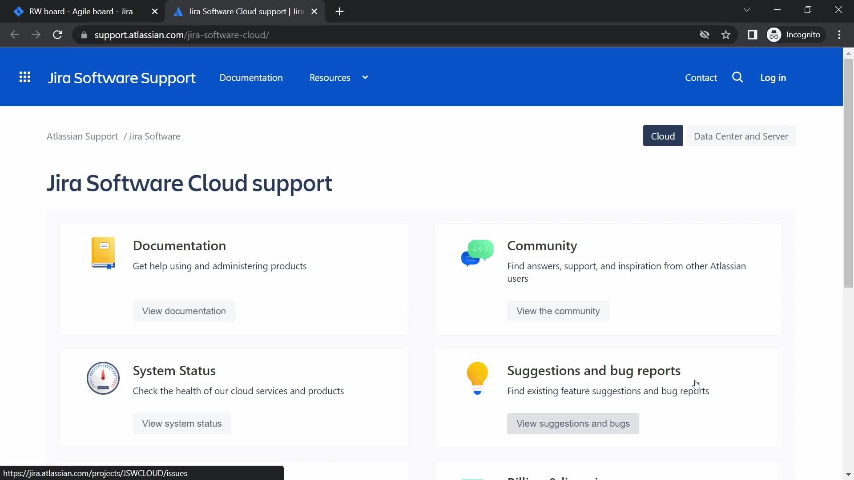Click the View documentation button
The width and height of the screenshot is (854, 480).
(x=184, y=311)
